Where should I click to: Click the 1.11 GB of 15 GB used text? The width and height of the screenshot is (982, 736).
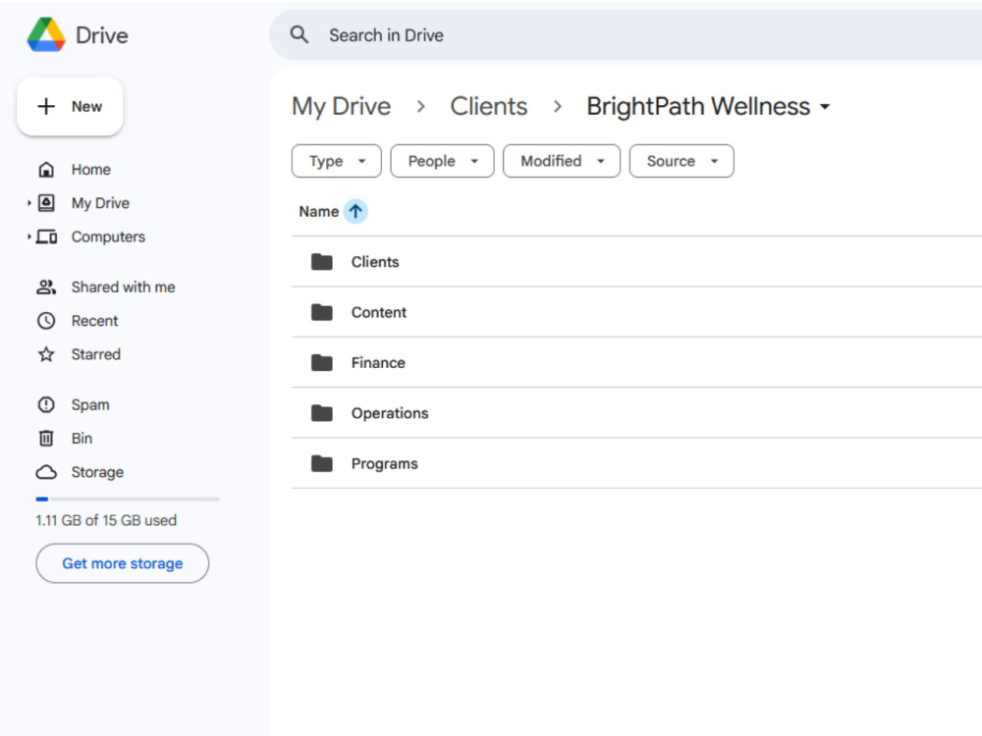[106, 520]
